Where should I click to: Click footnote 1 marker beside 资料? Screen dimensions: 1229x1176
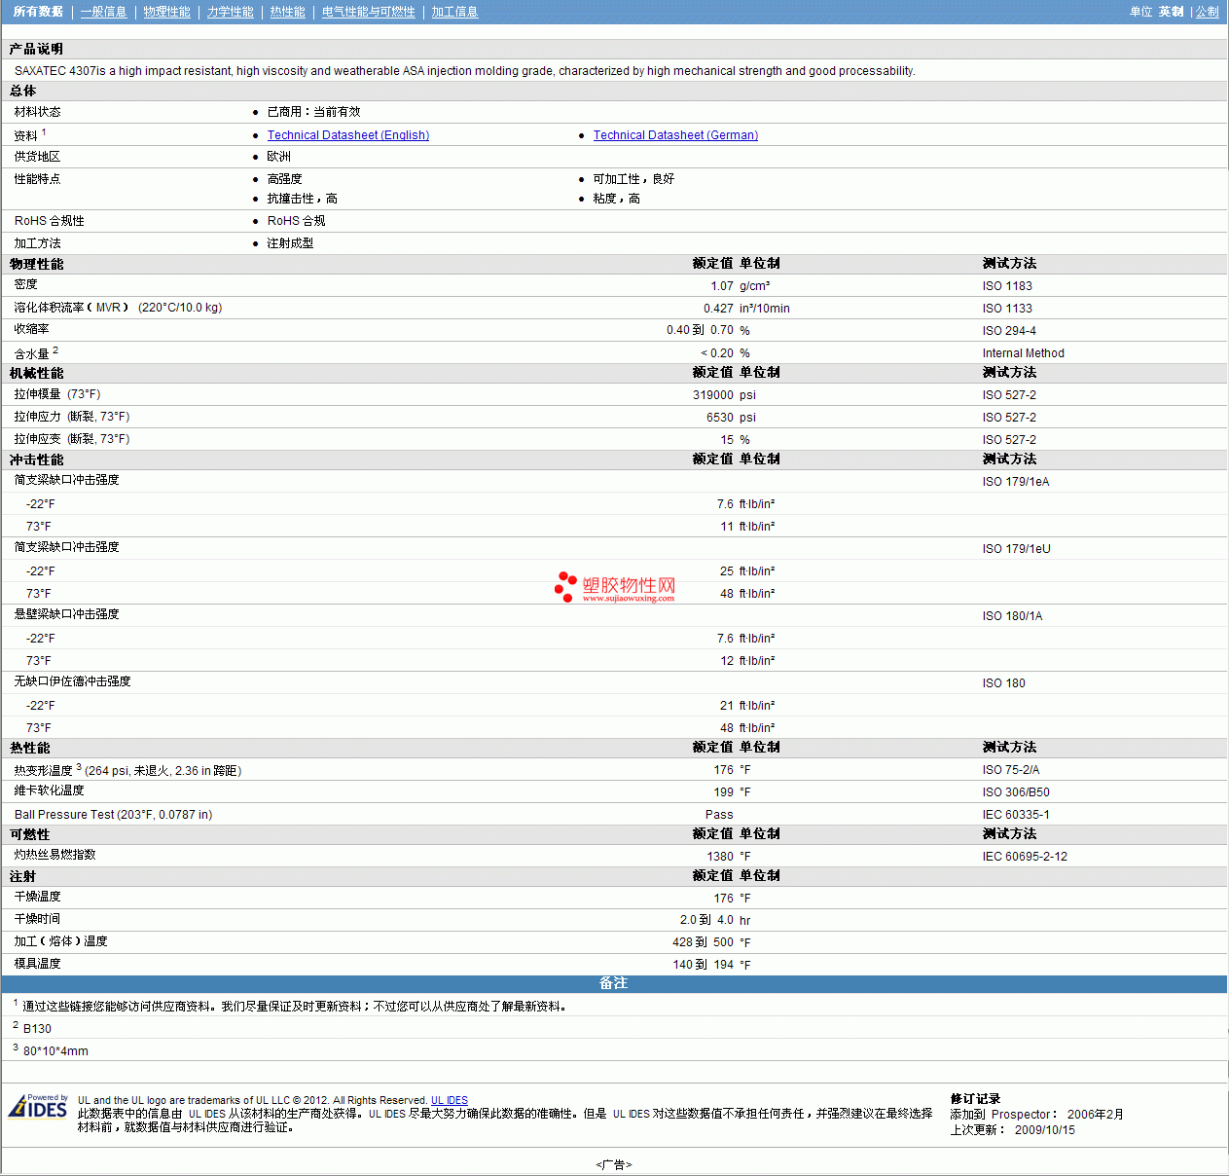[x=44, y=132]
